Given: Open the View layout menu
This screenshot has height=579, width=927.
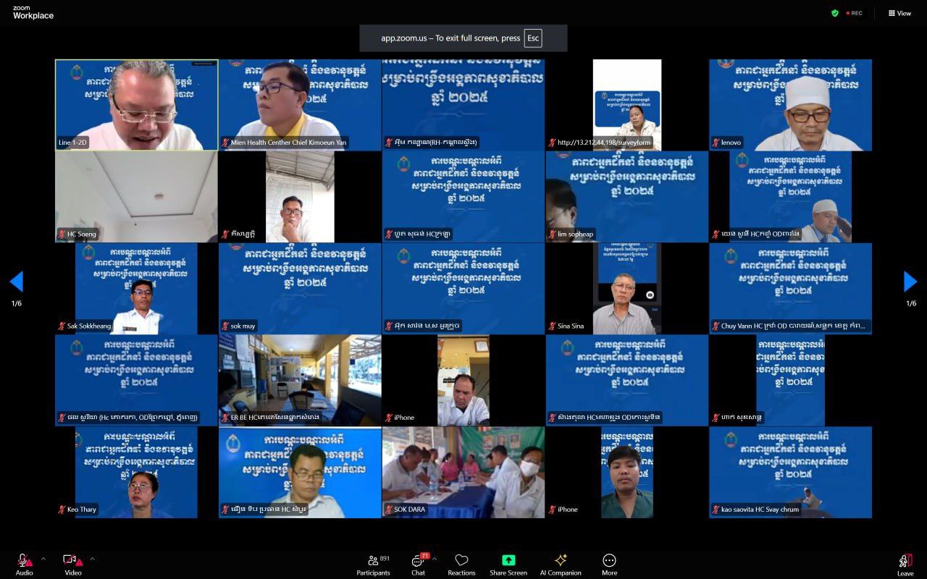Looking at the screenshot, I should coord(899,13).
